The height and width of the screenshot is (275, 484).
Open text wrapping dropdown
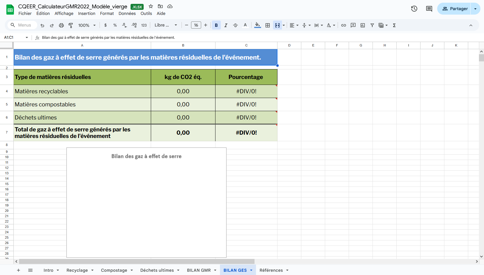coord(319,25)
